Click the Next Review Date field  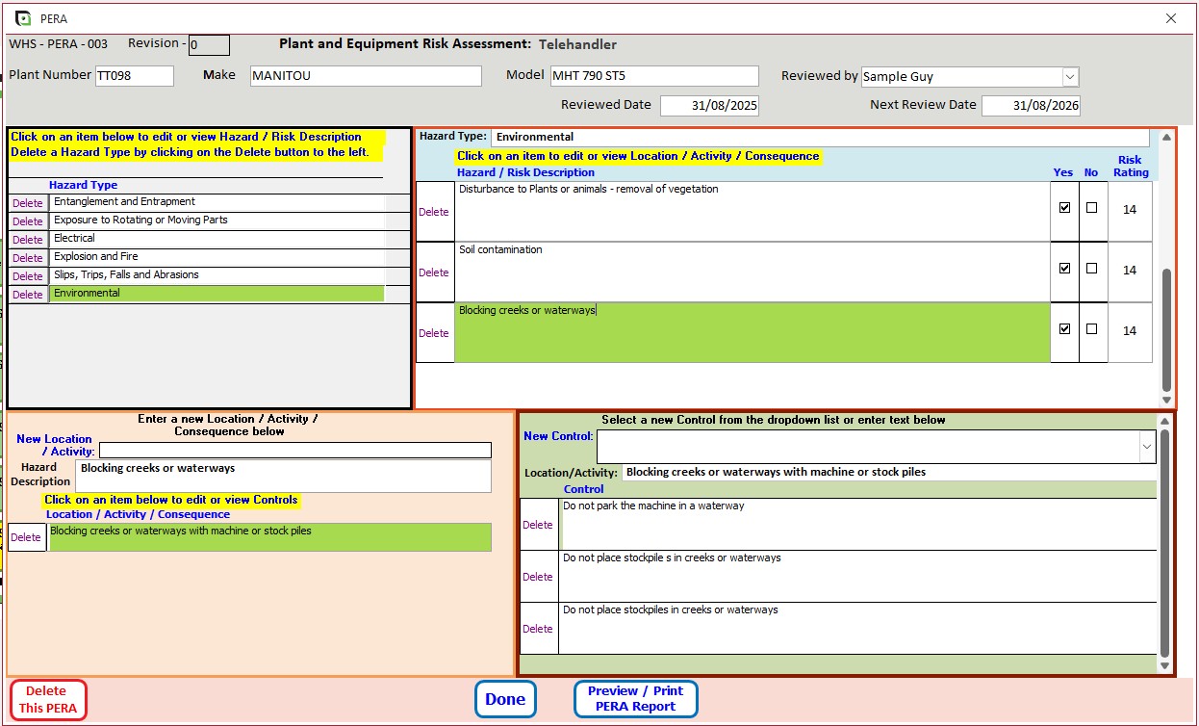[1031, 106]
